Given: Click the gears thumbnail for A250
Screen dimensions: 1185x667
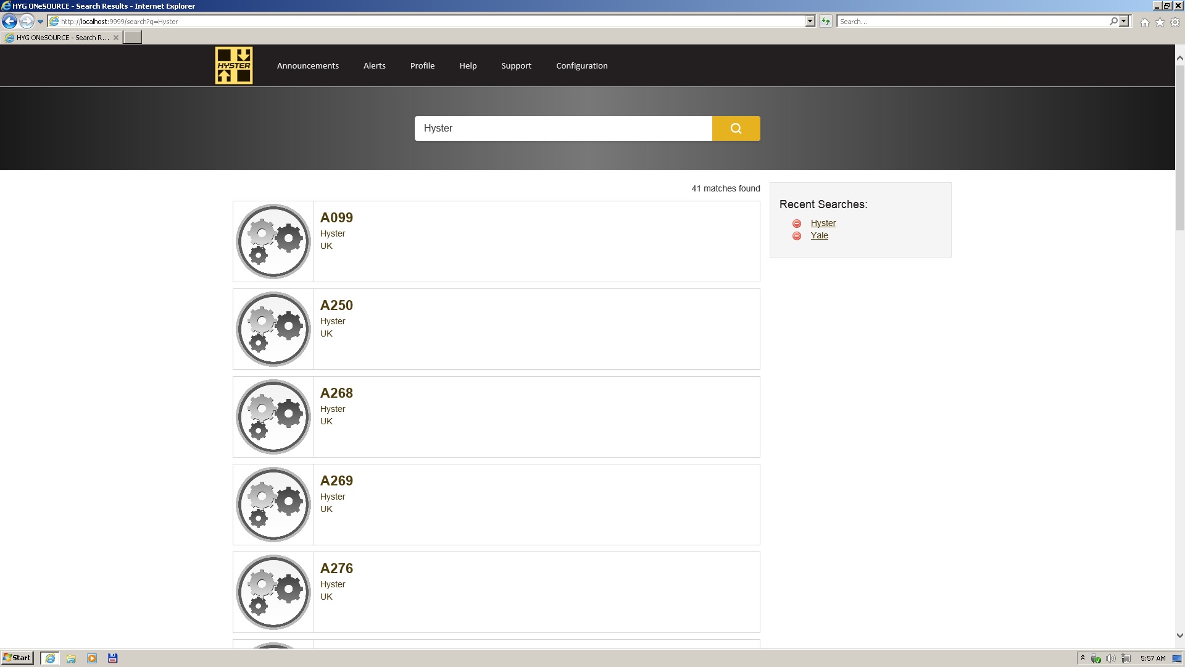Looking at the screenshot, I should 273,329.
